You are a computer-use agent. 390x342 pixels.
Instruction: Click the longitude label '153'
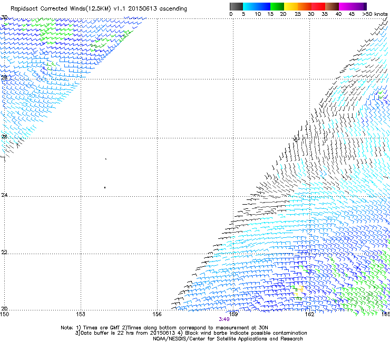coord(81,314)
